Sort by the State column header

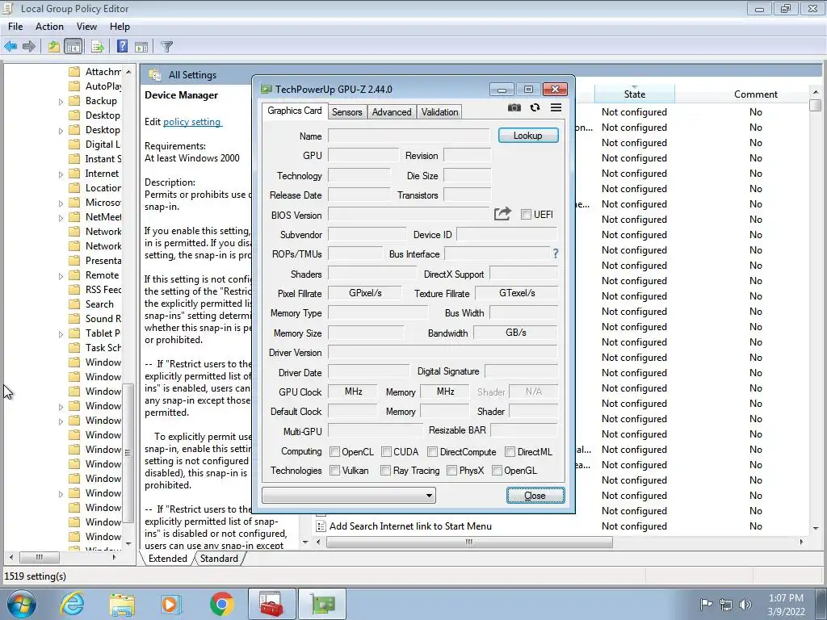point(635,94)
